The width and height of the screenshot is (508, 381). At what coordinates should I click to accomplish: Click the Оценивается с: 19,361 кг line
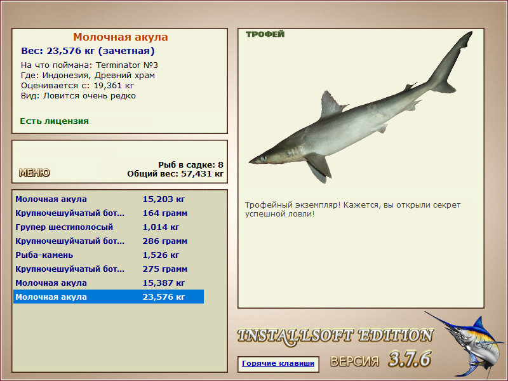pyautogui.click(x=77, y=86)
